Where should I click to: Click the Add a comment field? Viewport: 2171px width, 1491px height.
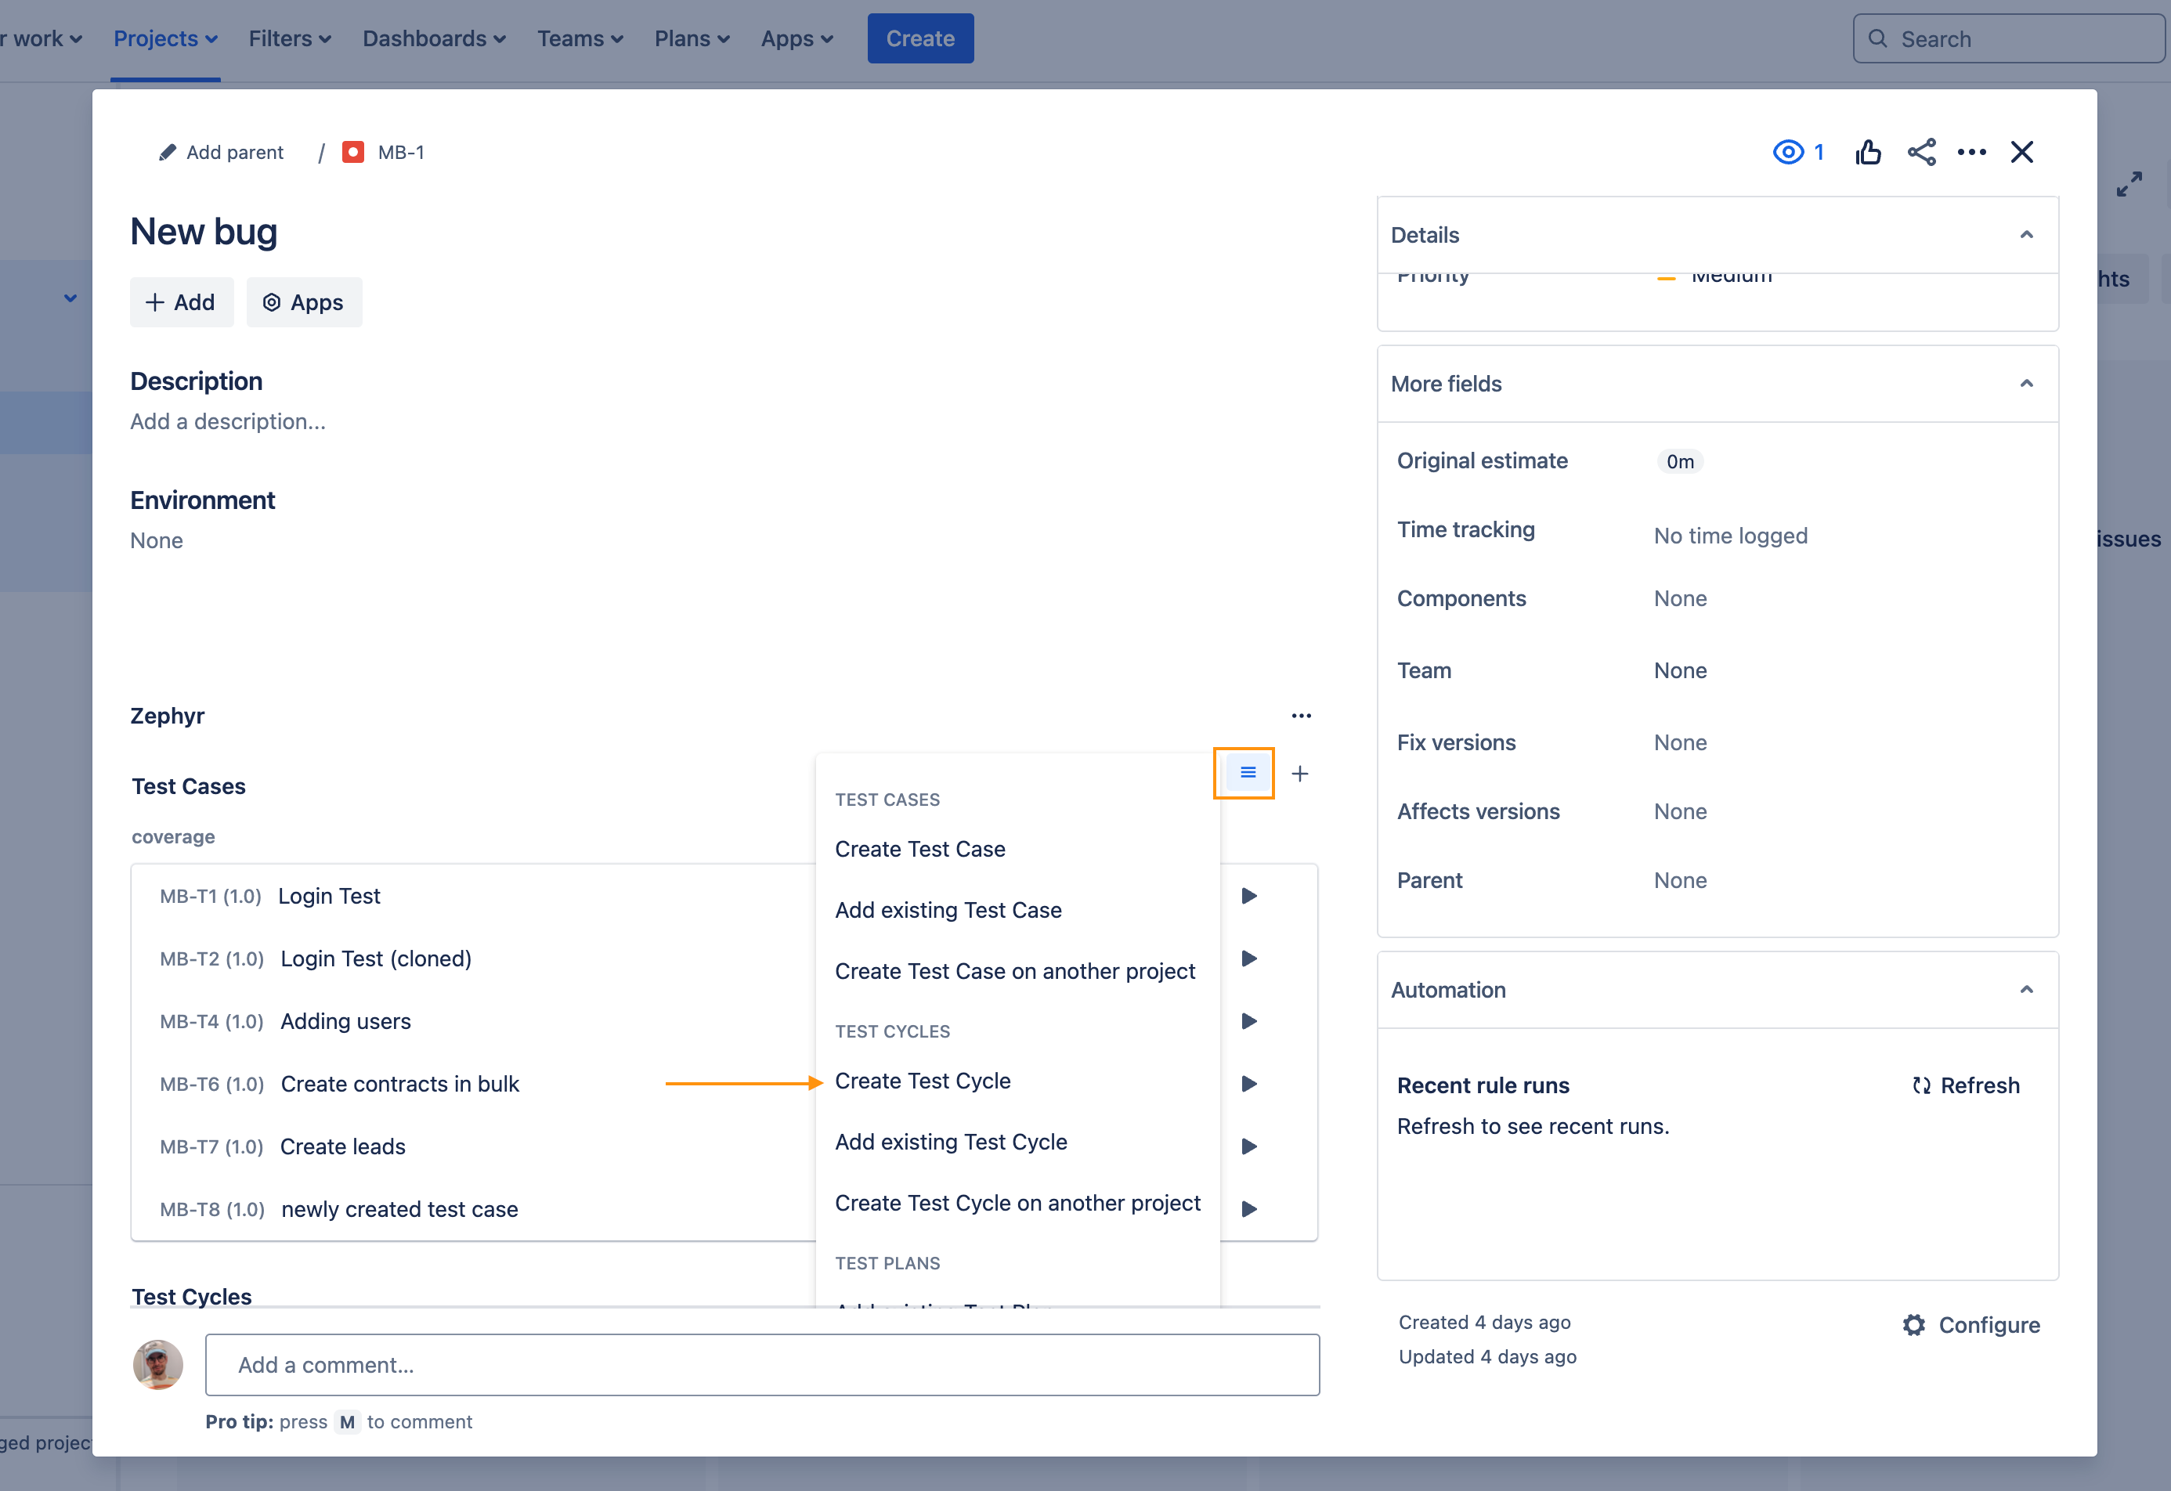point(761,1365)
